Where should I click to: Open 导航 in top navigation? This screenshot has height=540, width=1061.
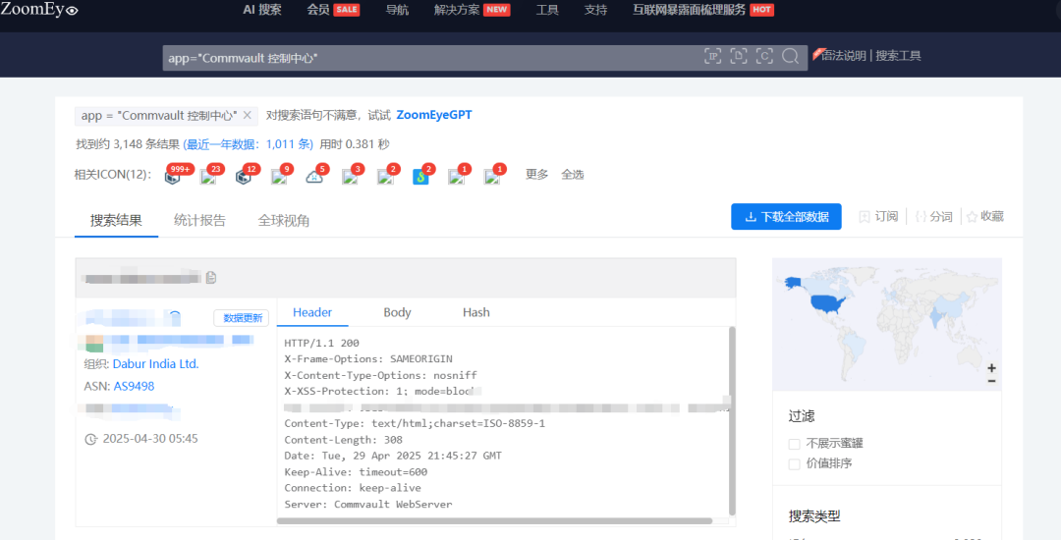point(397,10)
